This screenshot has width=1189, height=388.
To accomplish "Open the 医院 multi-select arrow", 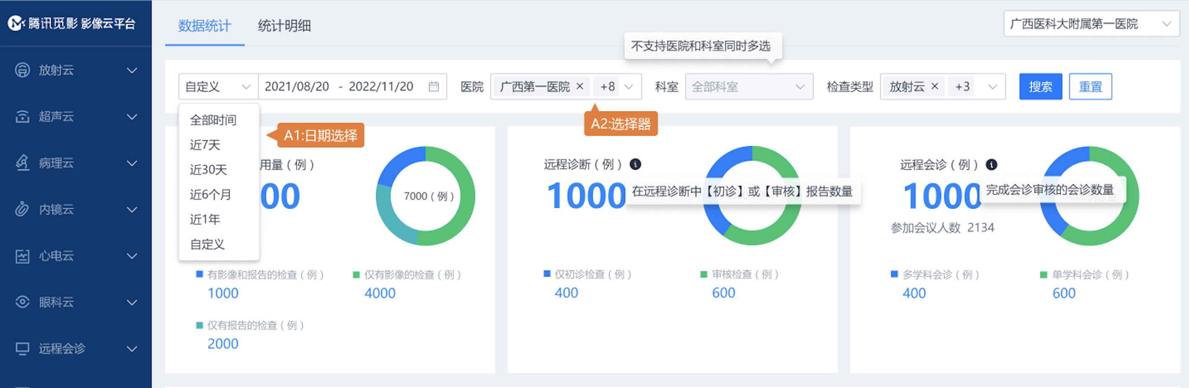I will pyautogui.click(x=628, y=87).
